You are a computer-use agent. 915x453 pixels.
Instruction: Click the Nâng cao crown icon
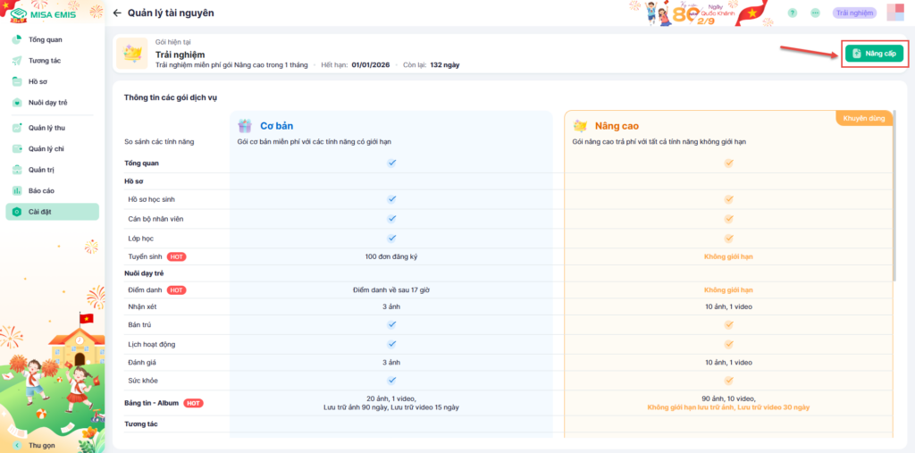(x=579, y=125)
